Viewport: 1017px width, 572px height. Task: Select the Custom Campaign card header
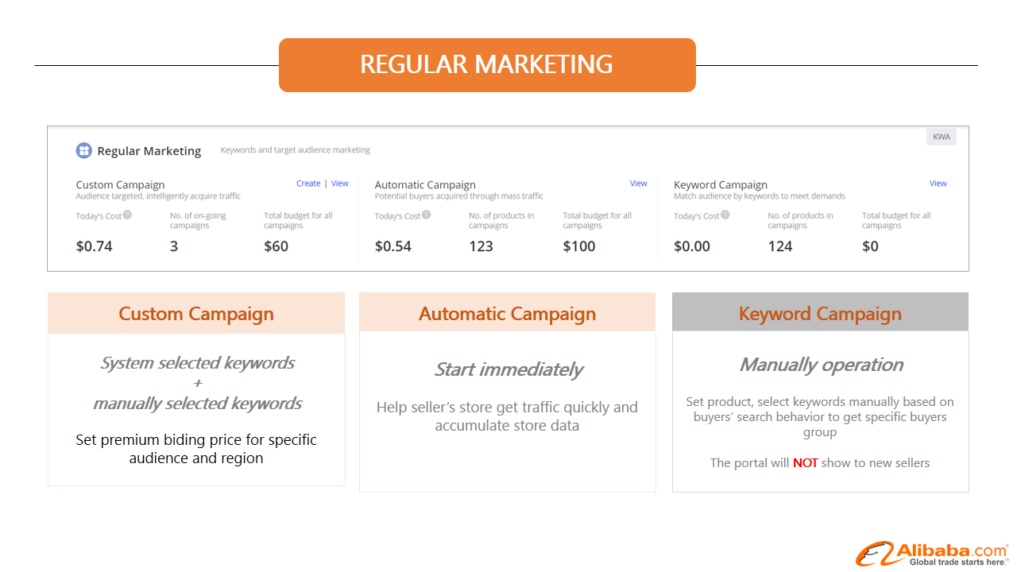click(x=196, y=313)
